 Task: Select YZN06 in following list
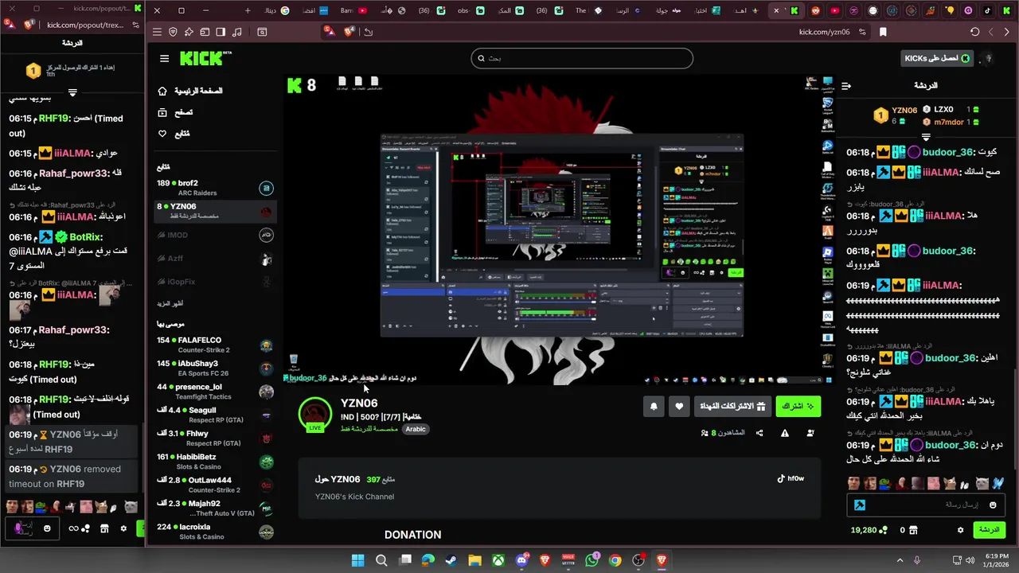pos(215,211)
